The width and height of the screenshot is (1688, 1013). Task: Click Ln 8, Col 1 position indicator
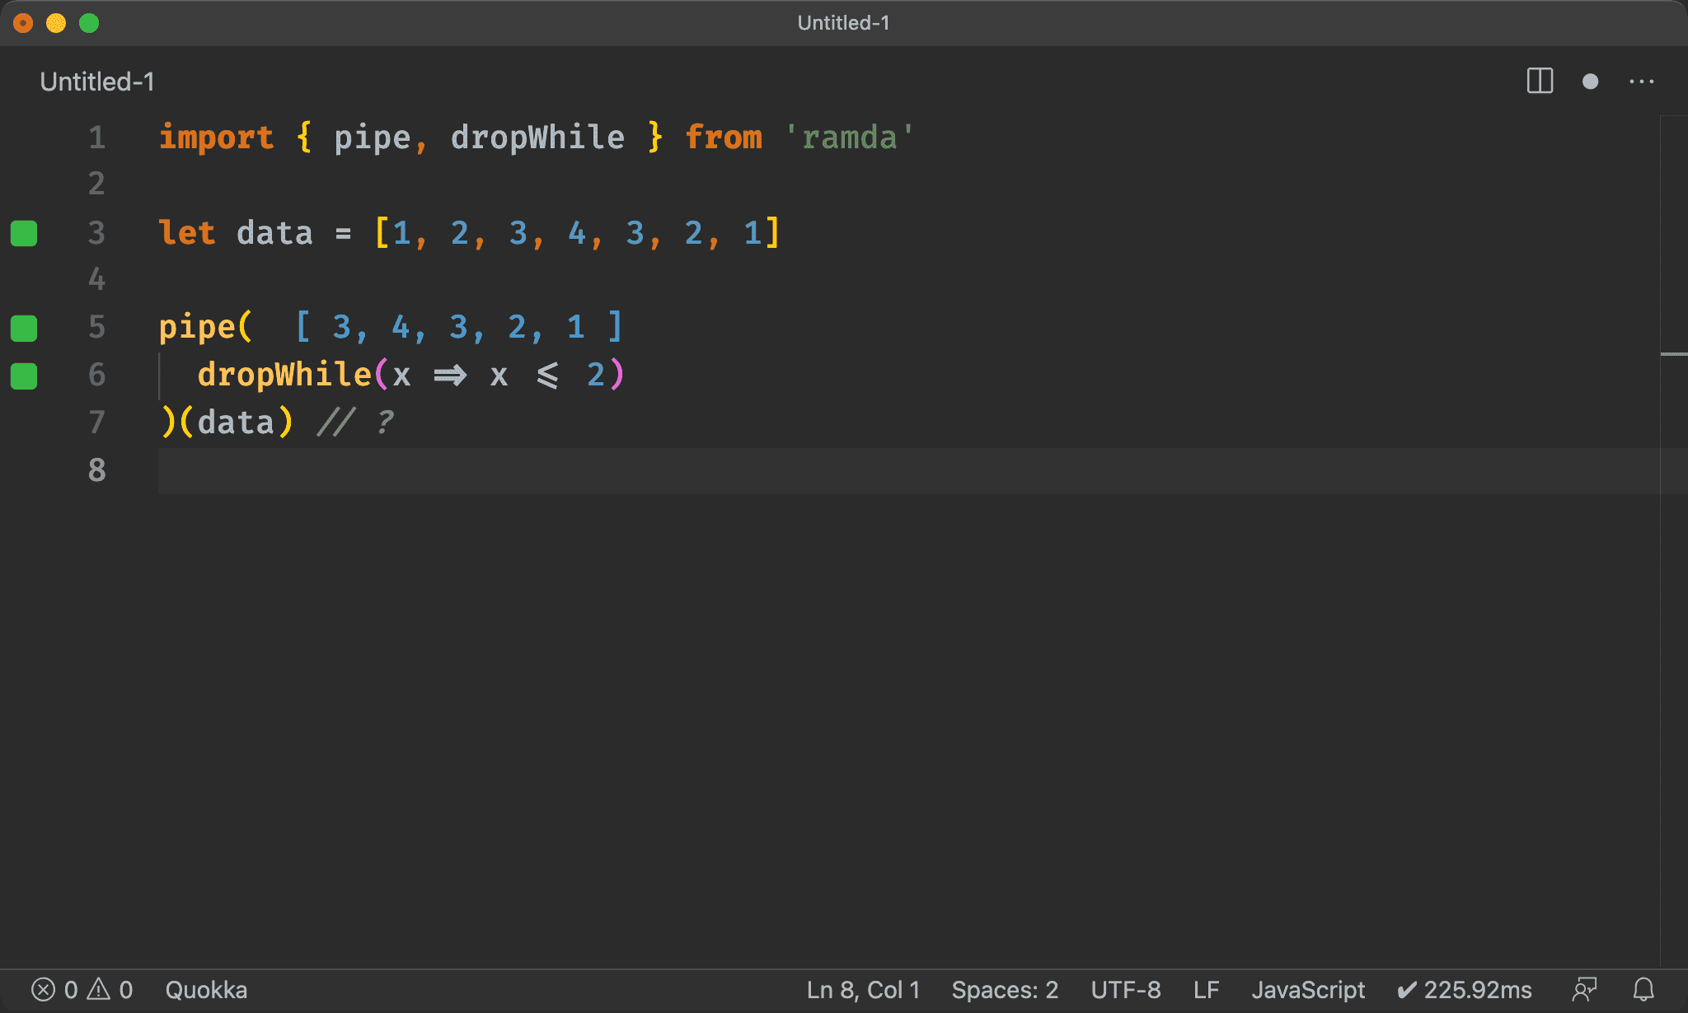click(863, 989)
